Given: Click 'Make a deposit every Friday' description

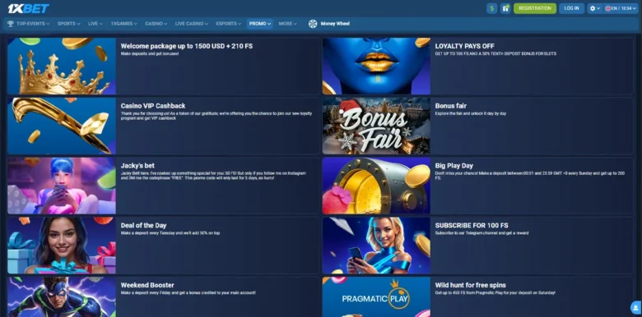Looking at the screenshot, I should pyautogui.click(x=188, y=292).
